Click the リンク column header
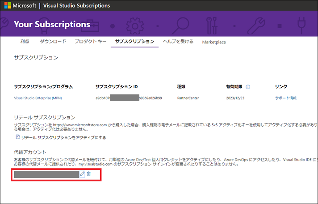This screenshot has width=318, height=204. pyautogui.click(x=281, y=87)
